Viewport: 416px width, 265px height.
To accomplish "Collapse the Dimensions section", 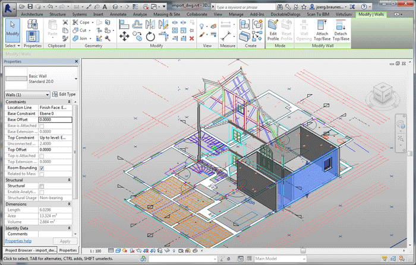I will 70,204.
